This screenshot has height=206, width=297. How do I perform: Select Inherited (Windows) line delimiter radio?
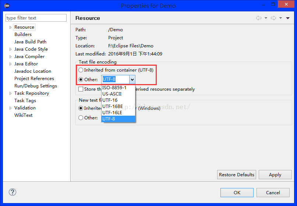(81, 108)
